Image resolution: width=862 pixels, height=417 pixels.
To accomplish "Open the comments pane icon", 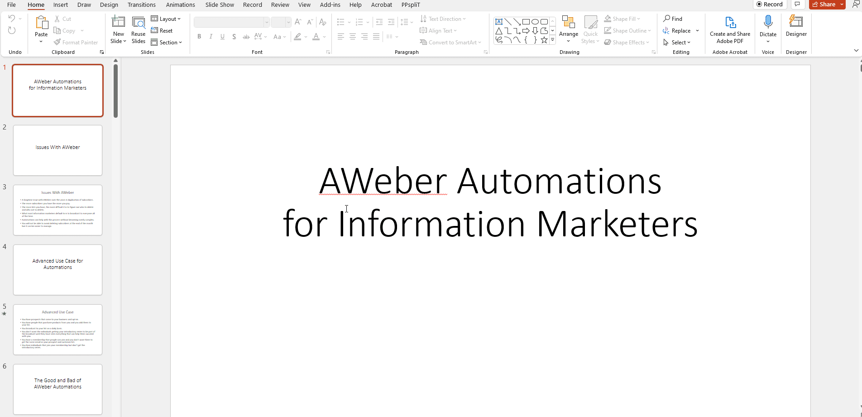I will click(x=797, y=4).
